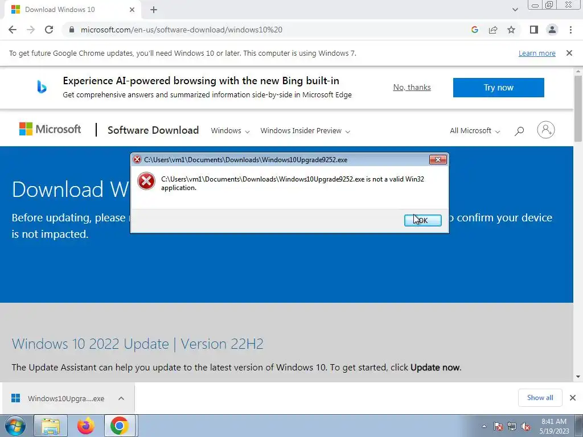Click No, thanks in Bing banner
Screen dimensions: 583x437
pos(412,87)
